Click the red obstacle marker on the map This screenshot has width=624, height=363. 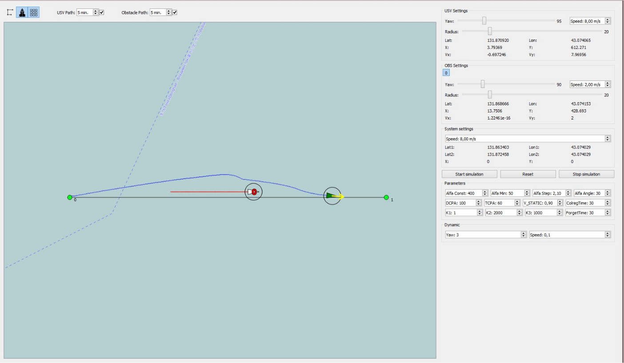tap(254, 192)
